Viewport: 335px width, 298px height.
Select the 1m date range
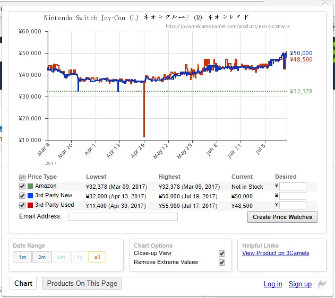pyautogui.click(x=22, y=257)
